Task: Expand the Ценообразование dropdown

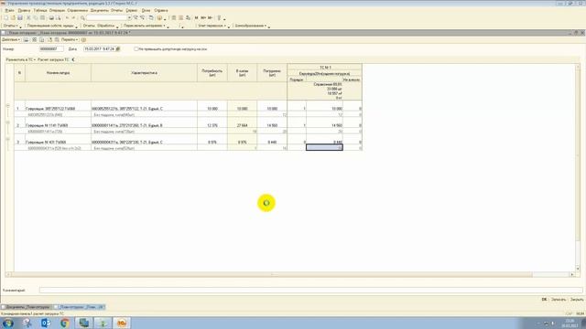Action: (x=250, y=26)
